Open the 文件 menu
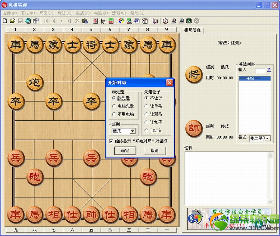This screenshot has height=236, width=280. tap(10, 13)
